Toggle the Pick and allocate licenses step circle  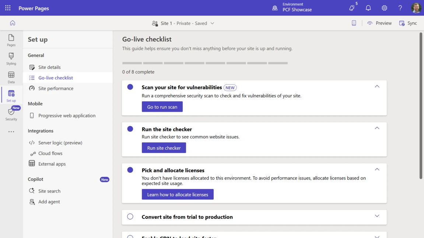130,170
